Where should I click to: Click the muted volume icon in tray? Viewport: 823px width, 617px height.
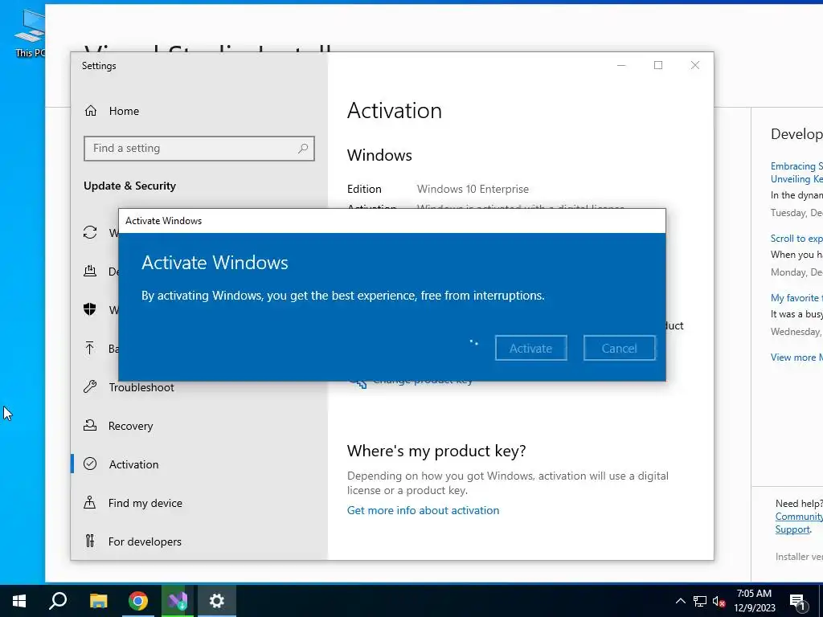[719, 601]
